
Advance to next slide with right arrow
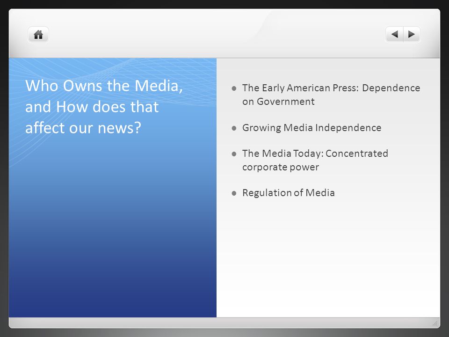412,34
